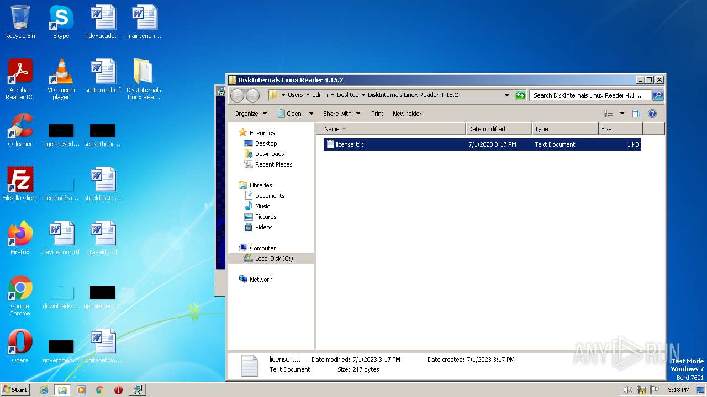707x397 pixels.
Task: Click the Action Center flag tray icon
Action: [655, 390]
